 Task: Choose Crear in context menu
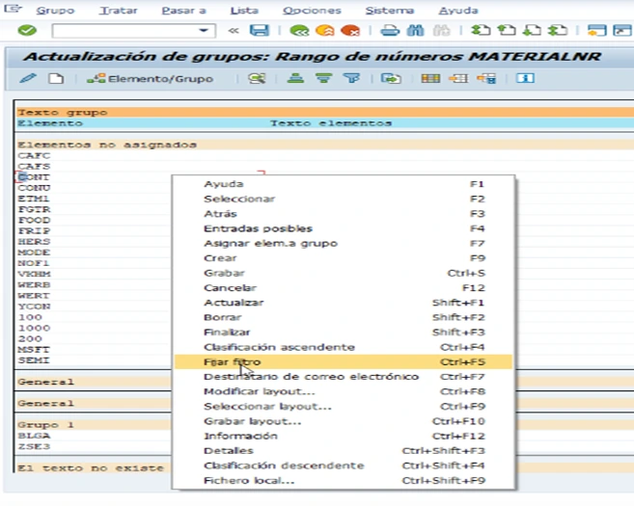point(344,258)
